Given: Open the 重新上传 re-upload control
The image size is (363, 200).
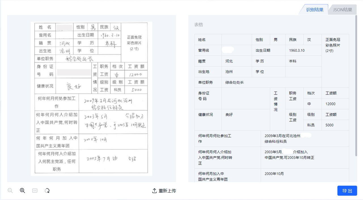Looking at the screenshot, I should (164, 191).
